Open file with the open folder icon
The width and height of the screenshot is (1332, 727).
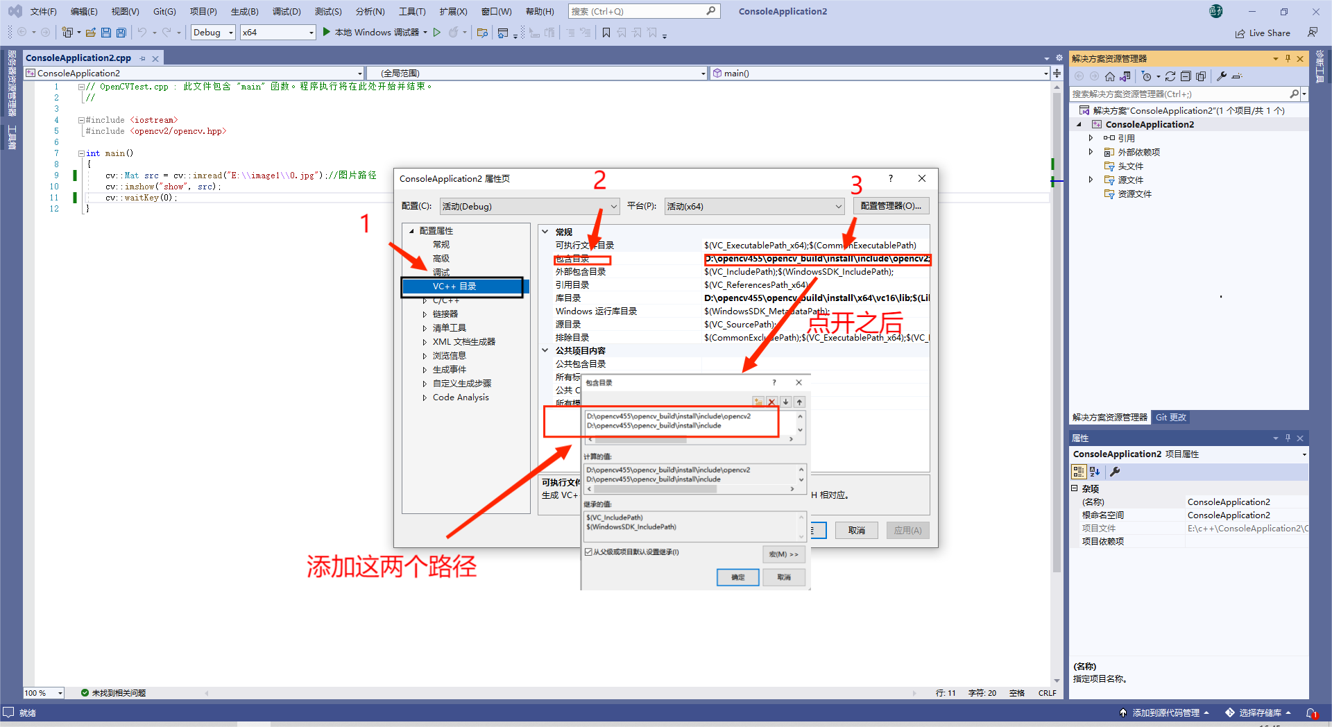click(91, 33)
